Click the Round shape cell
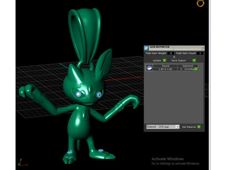 165,66
